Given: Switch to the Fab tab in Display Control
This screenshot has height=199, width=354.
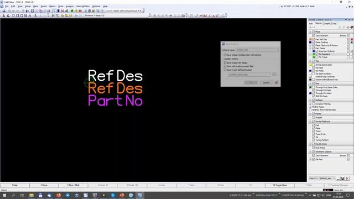Looking at the screenshot, I should click(334, 23).
